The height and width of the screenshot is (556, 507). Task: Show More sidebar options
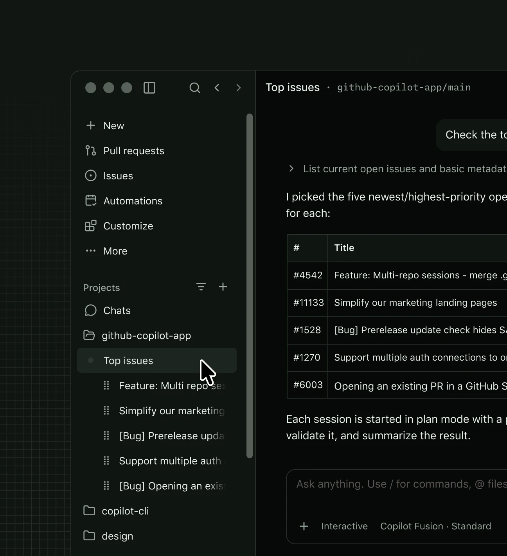tap(157, 251)
